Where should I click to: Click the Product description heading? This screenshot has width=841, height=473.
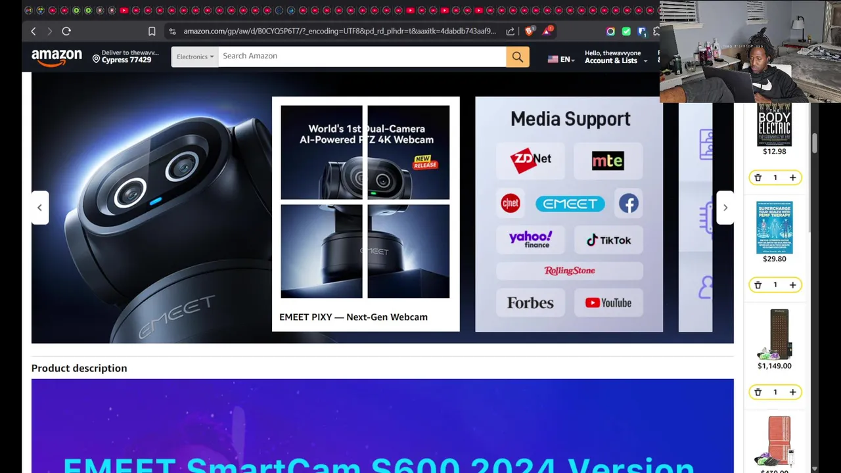tap(80, 368)
